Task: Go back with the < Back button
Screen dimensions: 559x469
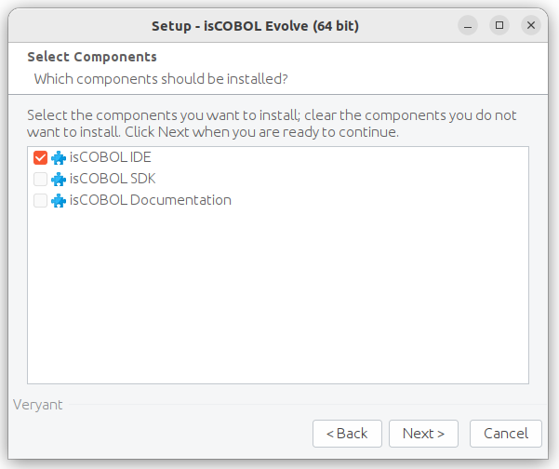Action: [x=347, y=434]
